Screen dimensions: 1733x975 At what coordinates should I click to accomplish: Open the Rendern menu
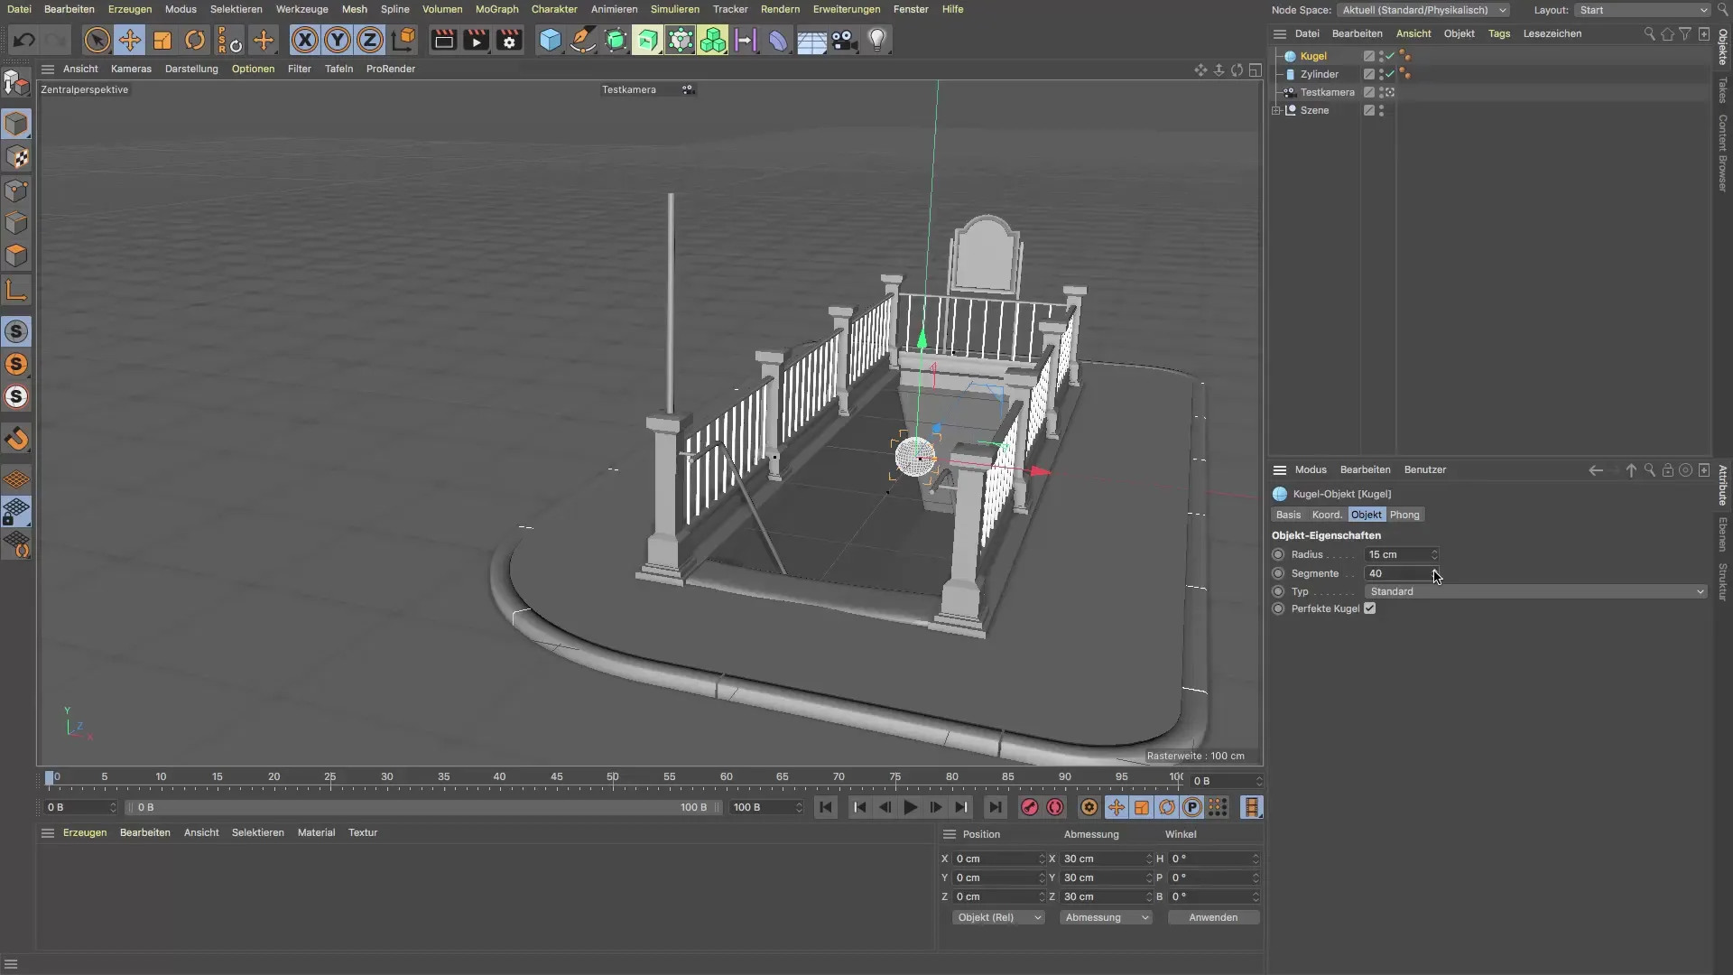coord(780,9)
